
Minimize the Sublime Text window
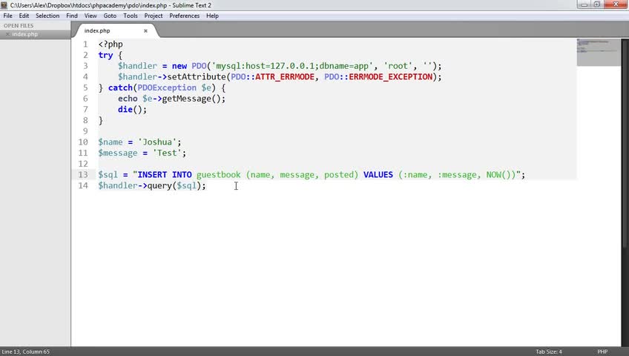584,4
